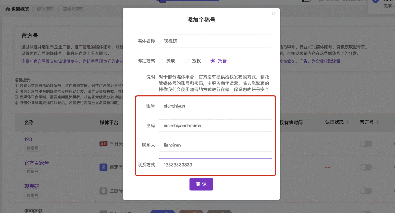
Task: Click the 传播号 tag under 123
Action: point(32,148)
